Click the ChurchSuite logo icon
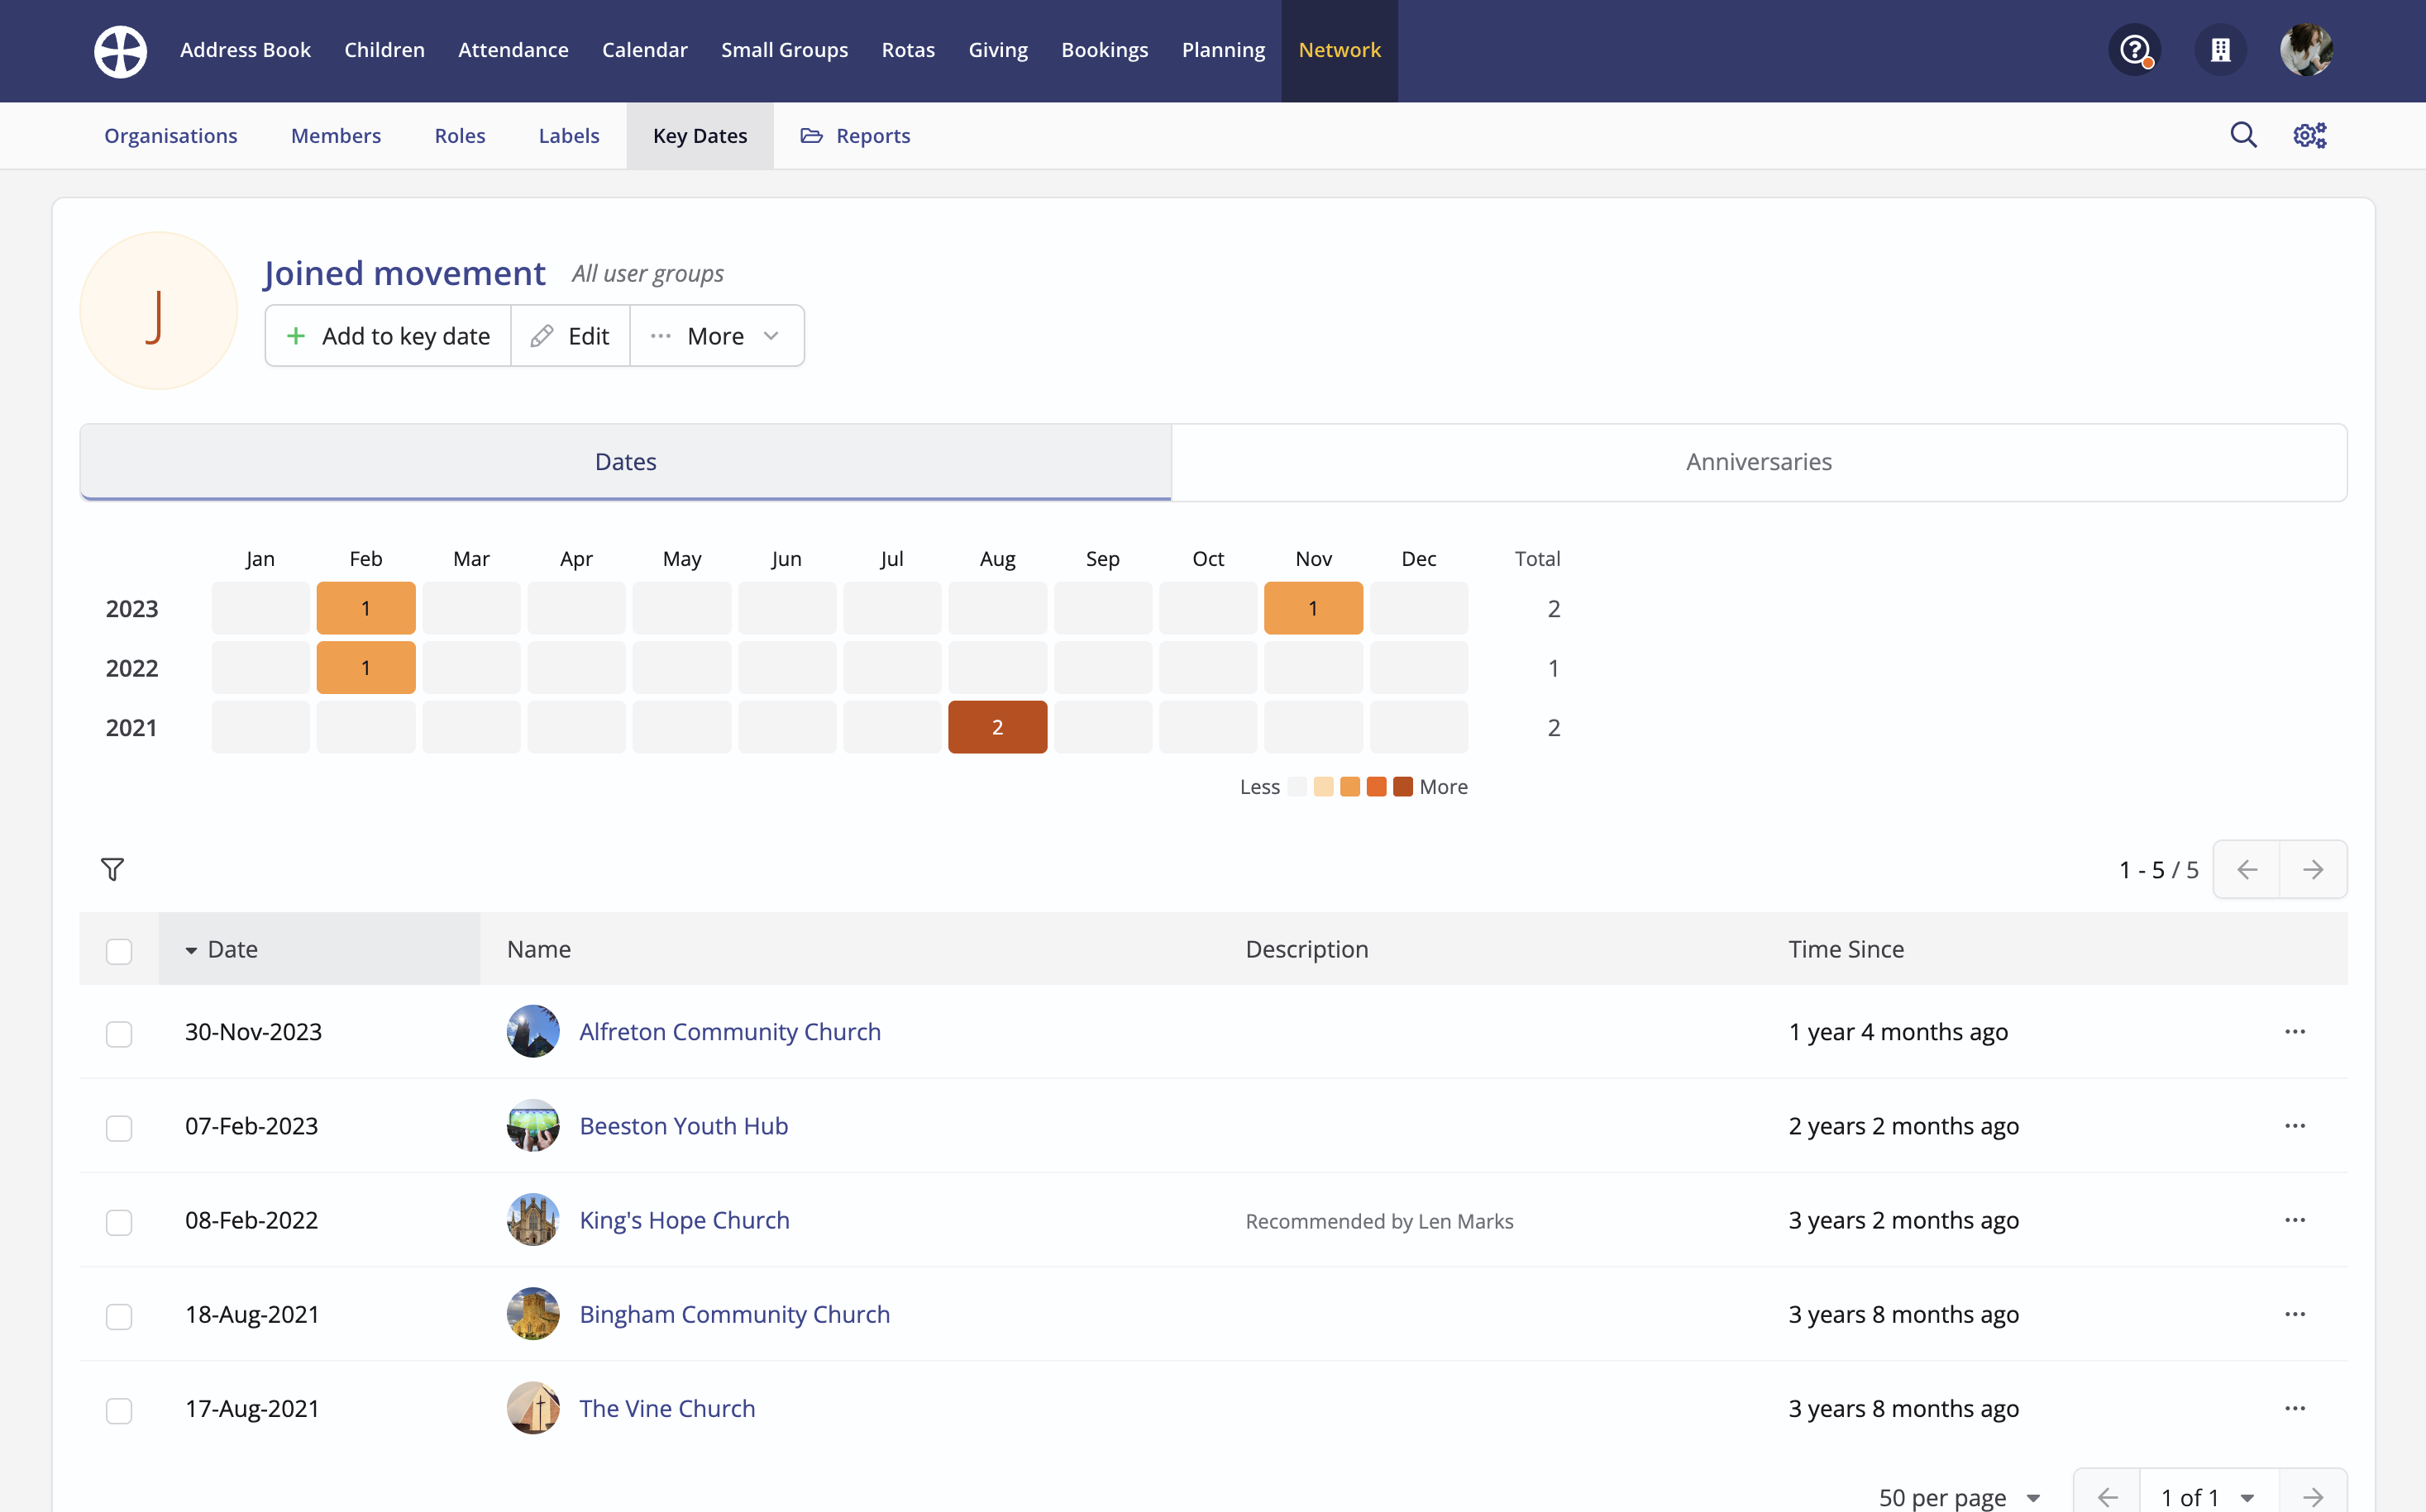The width and height of the screenshot is (2426, 1512). pyautogui.click(x=120, y=50)
